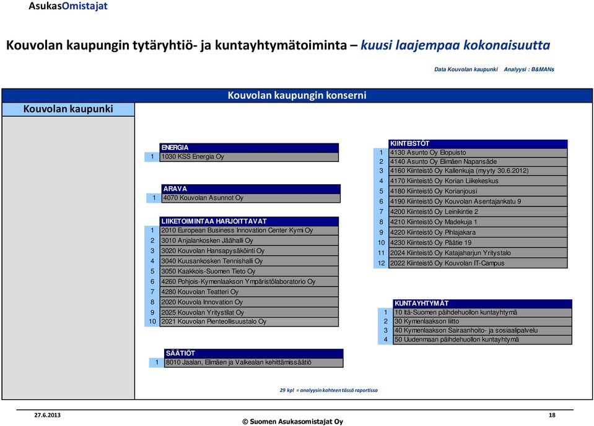Click page number 18
594x426 pixels.
[552, 415]
